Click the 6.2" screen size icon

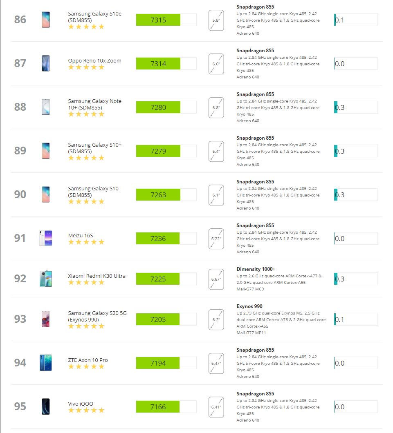[216, 319]
